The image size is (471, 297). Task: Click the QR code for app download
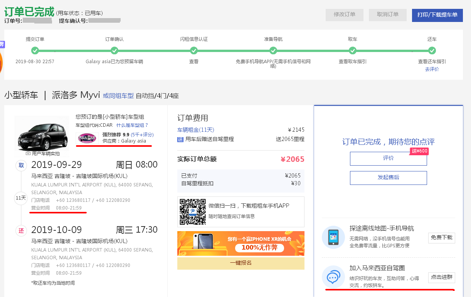tap(193, 211)
